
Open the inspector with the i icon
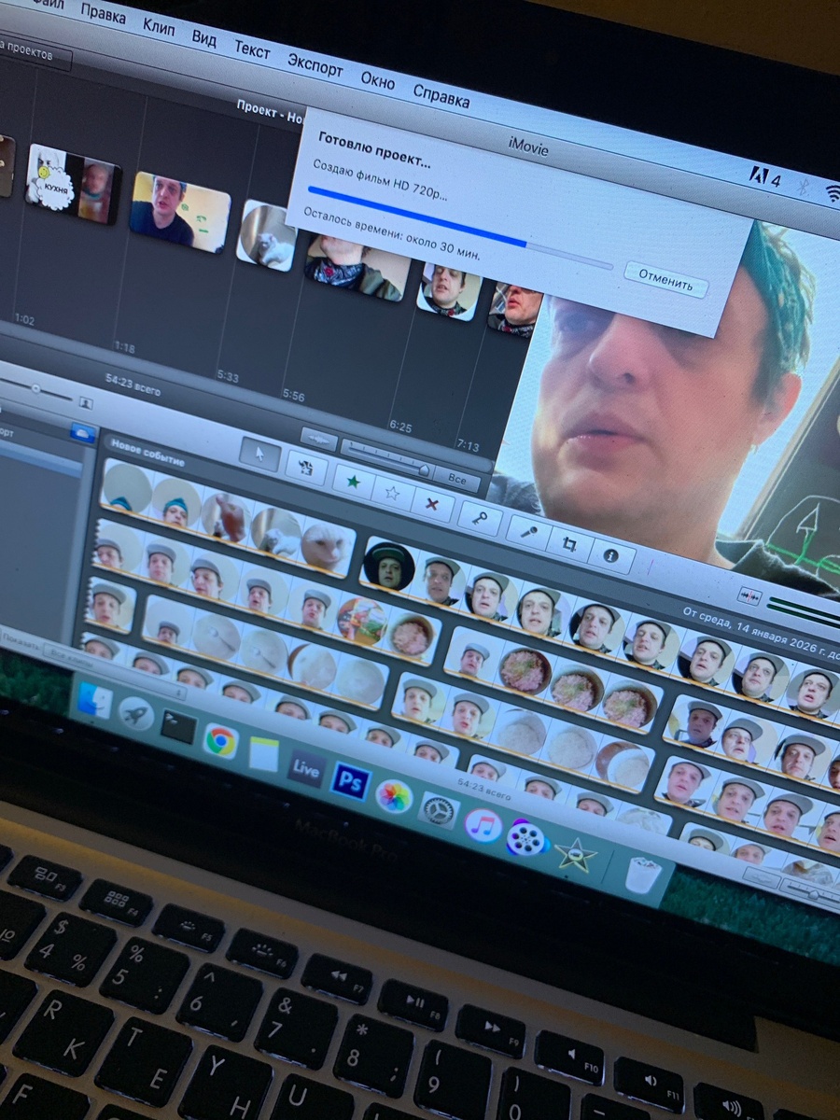611,556
